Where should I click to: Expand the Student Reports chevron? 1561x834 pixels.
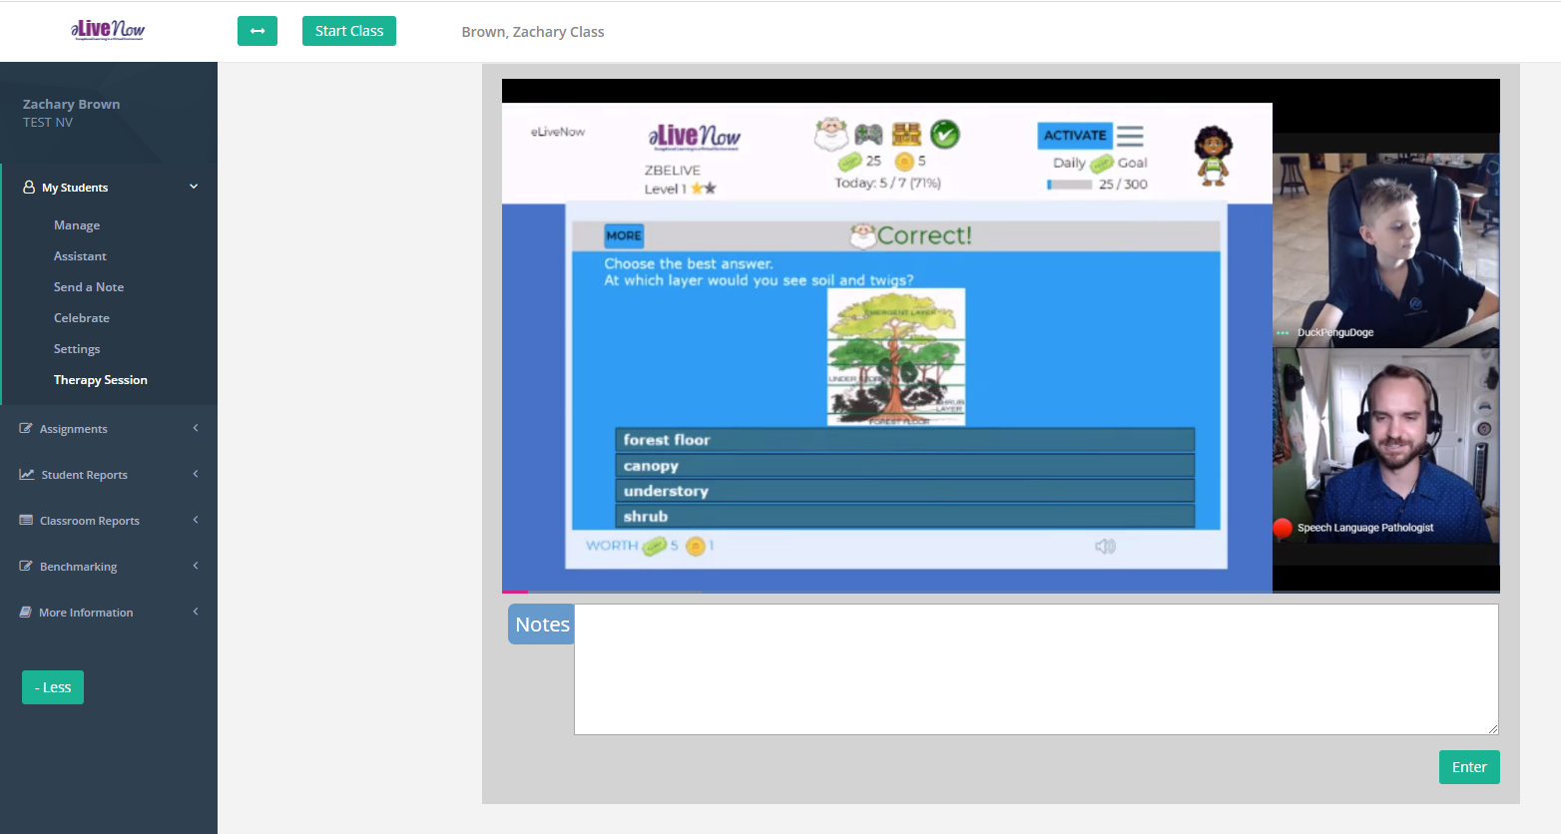tap(196, 474)
